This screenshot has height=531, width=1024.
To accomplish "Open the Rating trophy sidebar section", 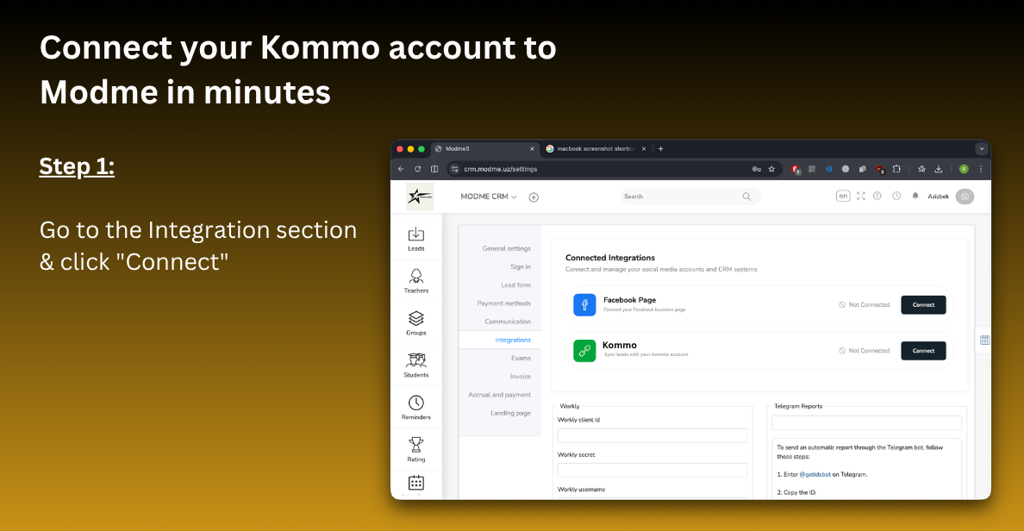I will click(x=416, y=449).
